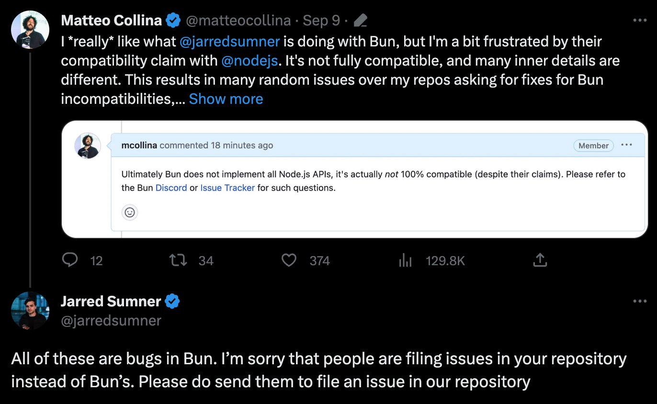View analytics via the bar chart icon

tap(405, 260)
